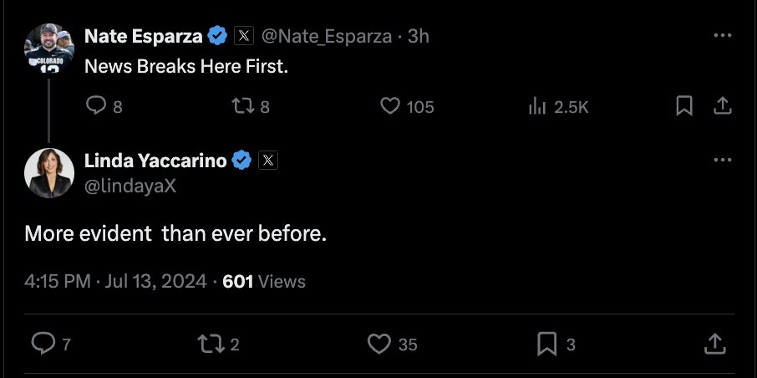The height and width of the screenshot is (378, 757).
Task: Open Linda Yaccarino's profile picture
Action: point(48,173)
